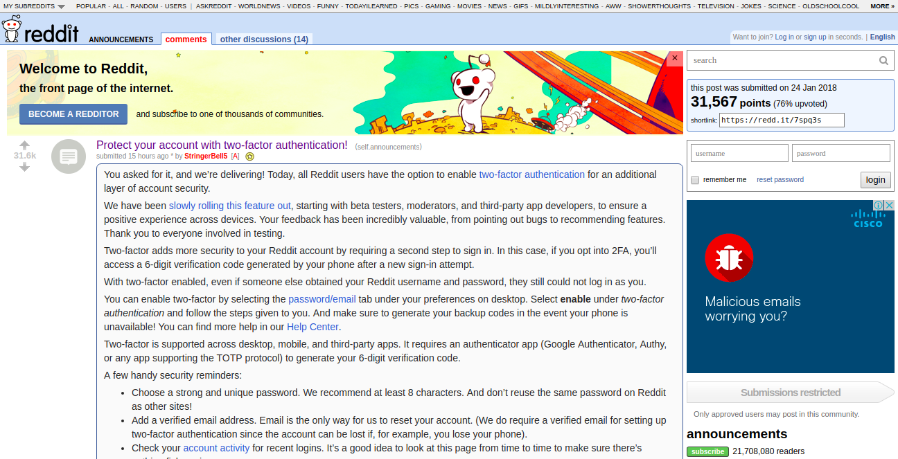
Task: Open StringerBell5's user profile
Action: click(206, 156)
